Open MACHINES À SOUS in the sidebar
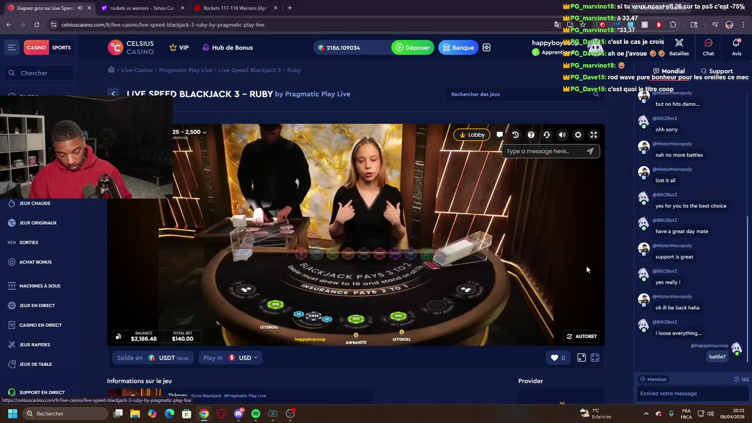The width and height of the screenshot is (752, 423). [39, 286]
